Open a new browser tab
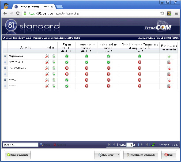Screen dimensions: 181x162 tap(59, 7)
